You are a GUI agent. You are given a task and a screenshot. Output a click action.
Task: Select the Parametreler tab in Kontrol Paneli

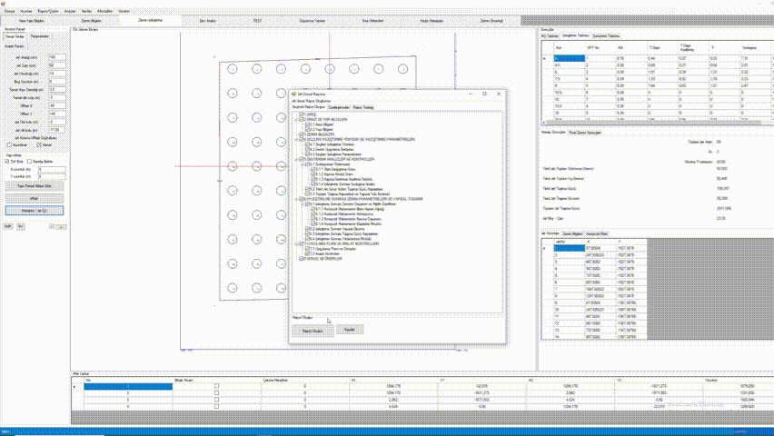pos(40,35)
